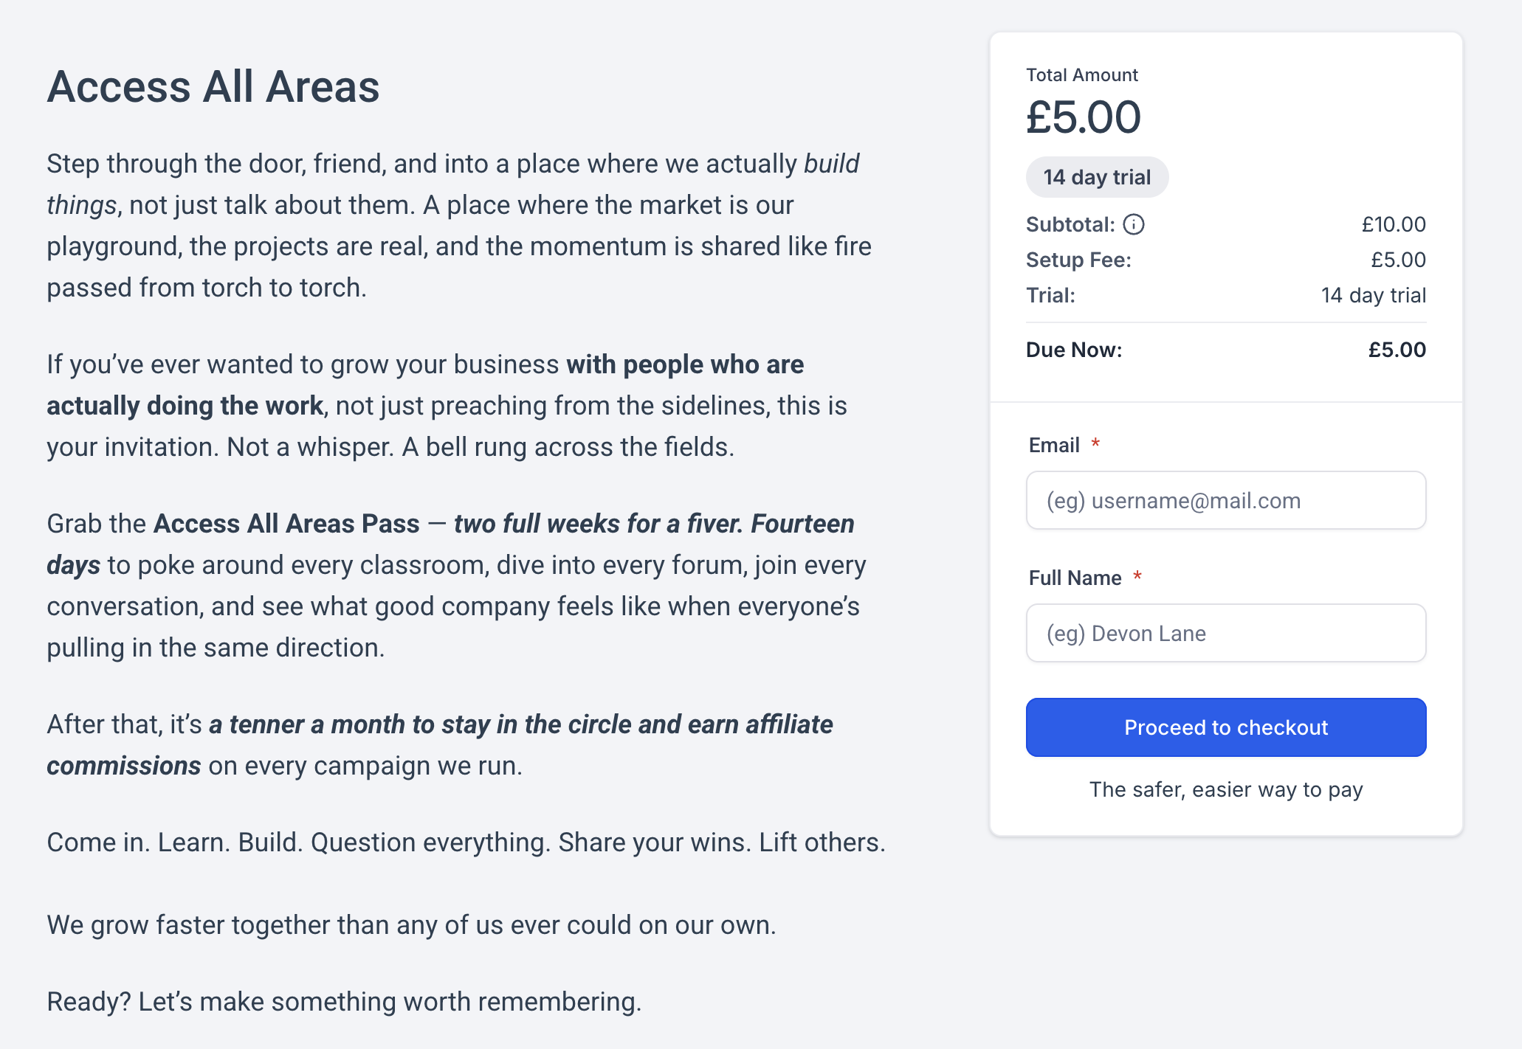Screen dimensions: 1522x1049
Task: Focus the Email input field
Action: click(1225, 501)
